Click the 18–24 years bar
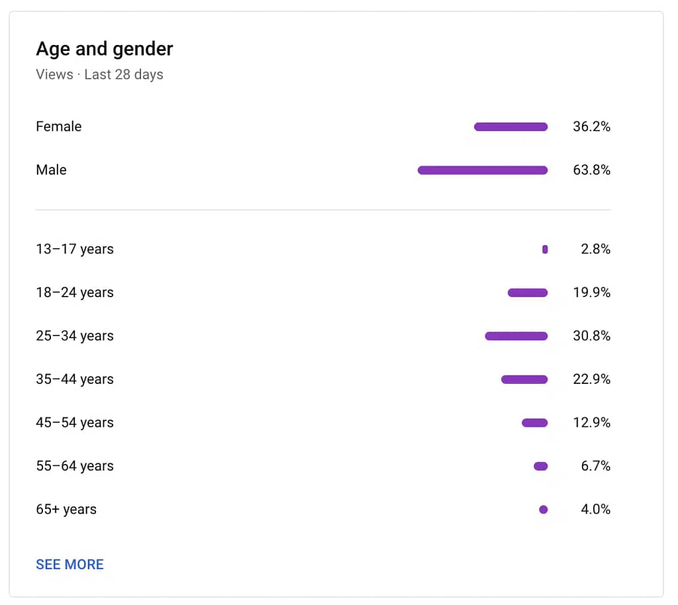 tap(528, 293)
